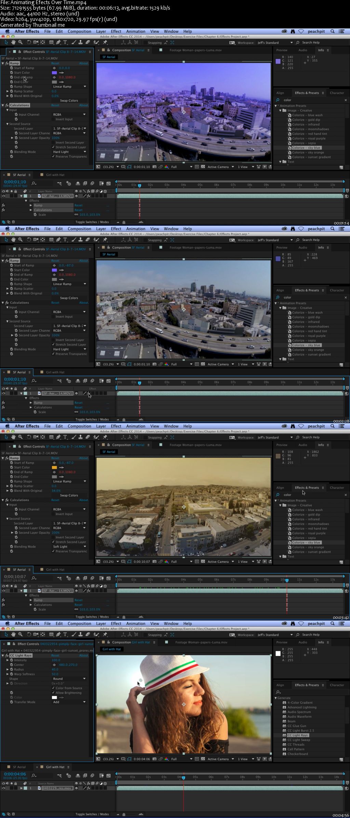Switch to Girl with Hat timeline tab in 00:03:42 frame

pos(55,570)
